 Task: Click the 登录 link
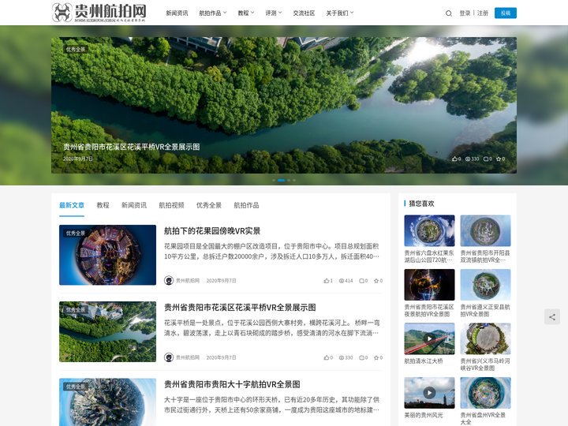pyautogui.click(x=465, y=13)
